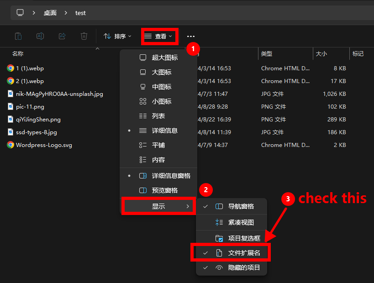
Task: Open the 查看 view dropdown
Action: coord(159,36)
